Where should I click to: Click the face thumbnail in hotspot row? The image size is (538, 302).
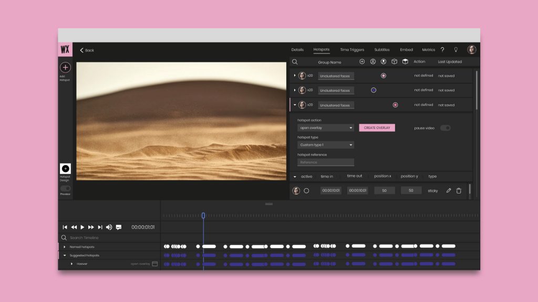296,191
